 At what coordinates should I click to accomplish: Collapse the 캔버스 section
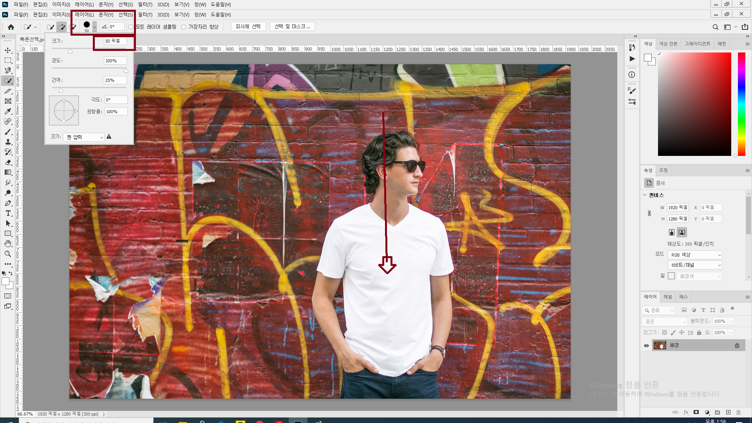645,195
